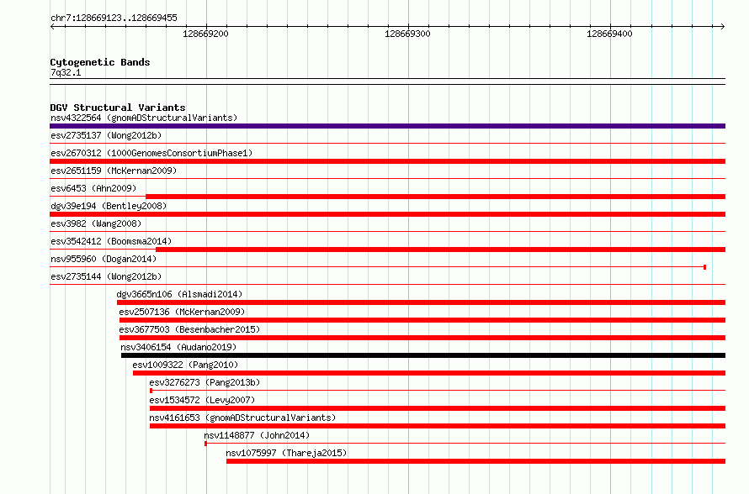
Task: Click the purple bar of nsv4322564
Action: point(387,126)
